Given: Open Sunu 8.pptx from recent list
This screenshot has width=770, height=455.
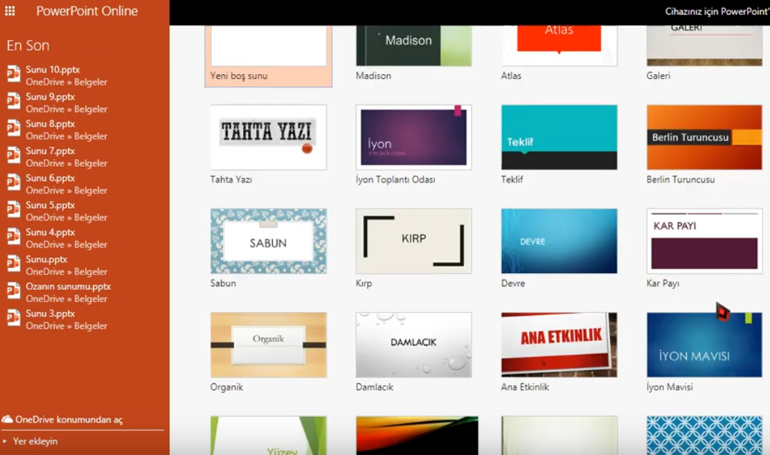Looking at the screenshot, I should (x=51, y=124).
